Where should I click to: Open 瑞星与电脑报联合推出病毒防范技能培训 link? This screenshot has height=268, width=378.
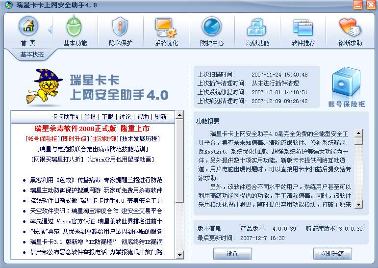93,149
